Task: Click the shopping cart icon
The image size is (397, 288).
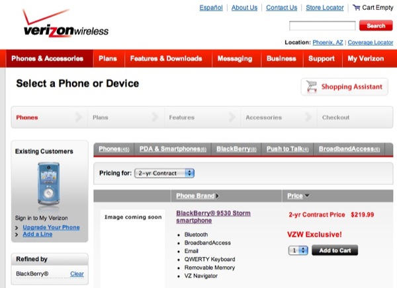Action: coord(357,8)
